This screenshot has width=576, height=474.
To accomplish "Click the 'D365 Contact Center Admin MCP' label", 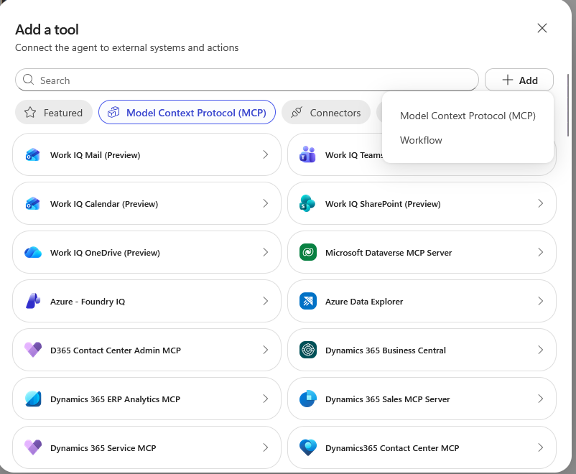I will tap(116, 350).
